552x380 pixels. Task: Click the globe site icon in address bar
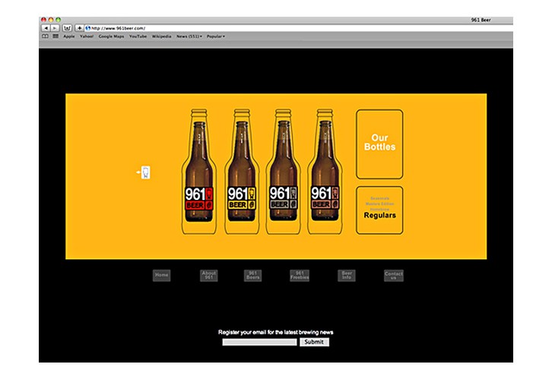pos(88,28)
